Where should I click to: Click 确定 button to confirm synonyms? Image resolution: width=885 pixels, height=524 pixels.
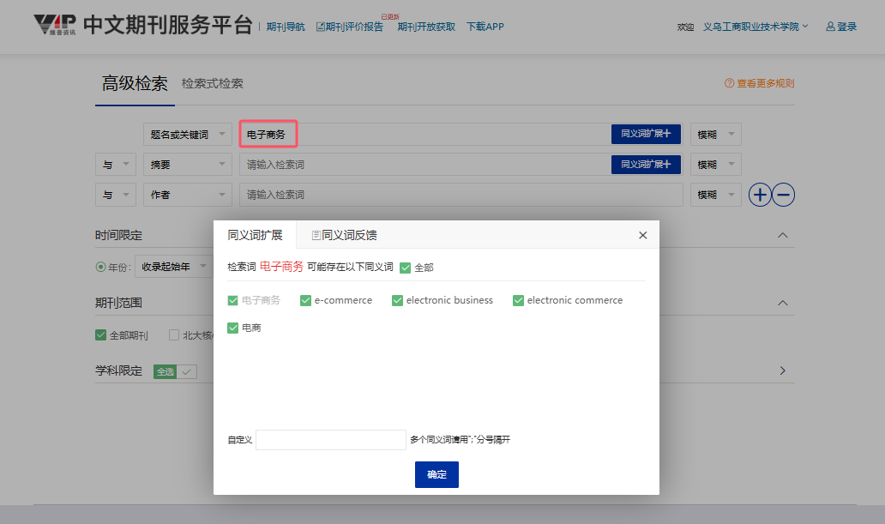pos(436,475)
